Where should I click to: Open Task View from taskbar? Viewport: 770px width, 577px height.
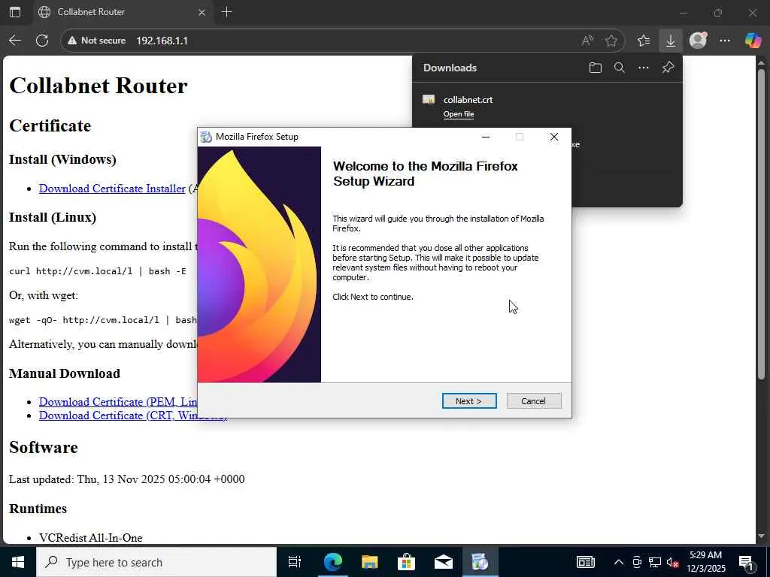295,562
